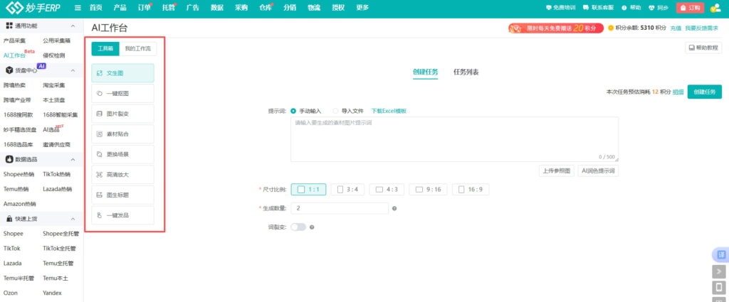The height and width of the screenshot is (302, 729).
Task: Switch to the 工具箱 tab
Action: coord(105,49)
